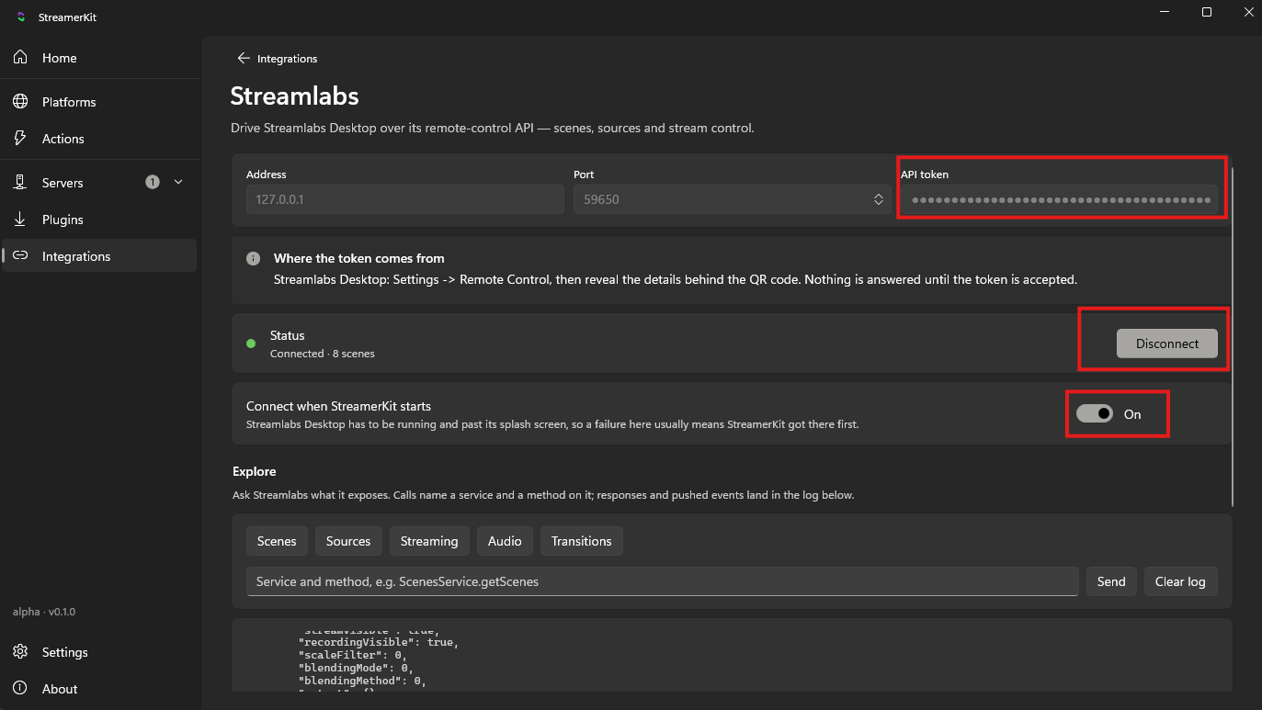The width and height of the screenshot is (1262, 710).
Task: Click the API token field
Action: coord(1059,199)
